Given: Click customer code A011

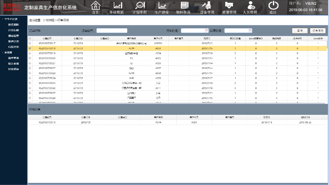Looking at the screenshot, I should tap(158, 88).
